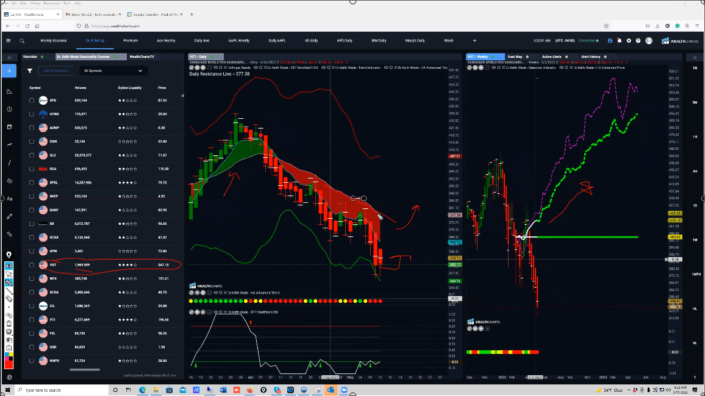Click the trash bin icon in the annotation toolbar
Viewport: 705px width, 396px height.
pos(9,324)
